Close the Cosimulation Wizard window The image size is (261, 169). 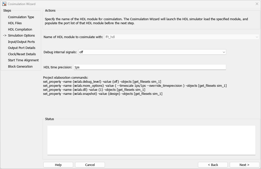point(257,4)
